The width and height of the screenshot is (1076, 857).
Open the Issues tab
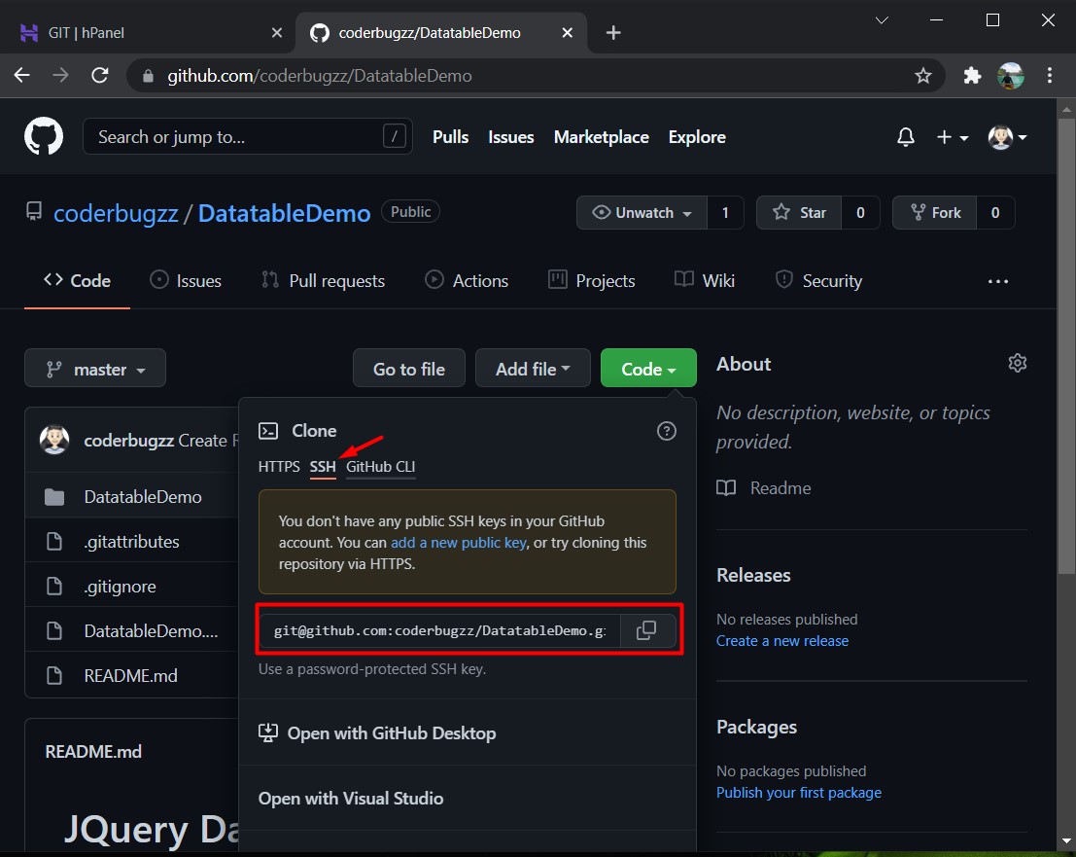click(x=186, y=280)
